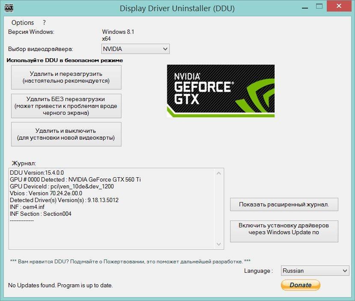Select 'Detected Driver(s) Version(s)' log line
This screenshot has height=301, width=355.
(x=64, y=200)
